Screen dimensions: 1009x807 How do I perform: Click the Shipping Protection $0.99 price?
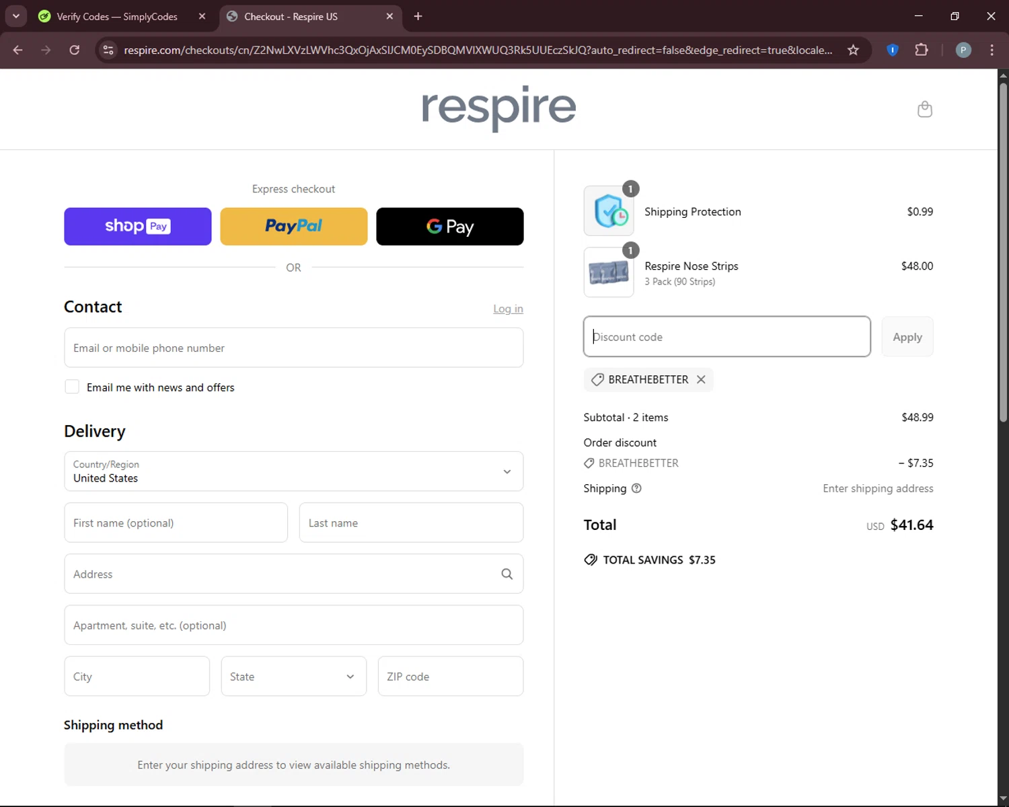click(x=920, y=211)
